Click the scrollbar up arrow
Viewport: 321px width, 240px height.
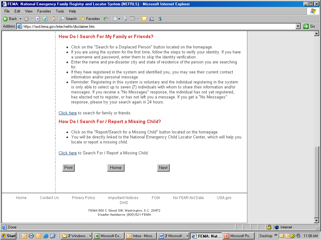tap(317, 33)
